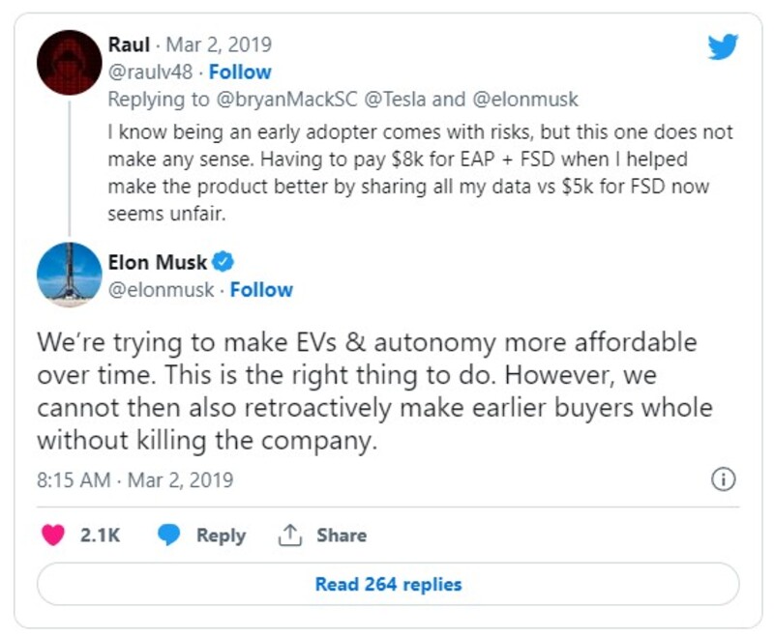Open the @bryanMackSC mention link

pyautogui.click(x=286, y=100)
